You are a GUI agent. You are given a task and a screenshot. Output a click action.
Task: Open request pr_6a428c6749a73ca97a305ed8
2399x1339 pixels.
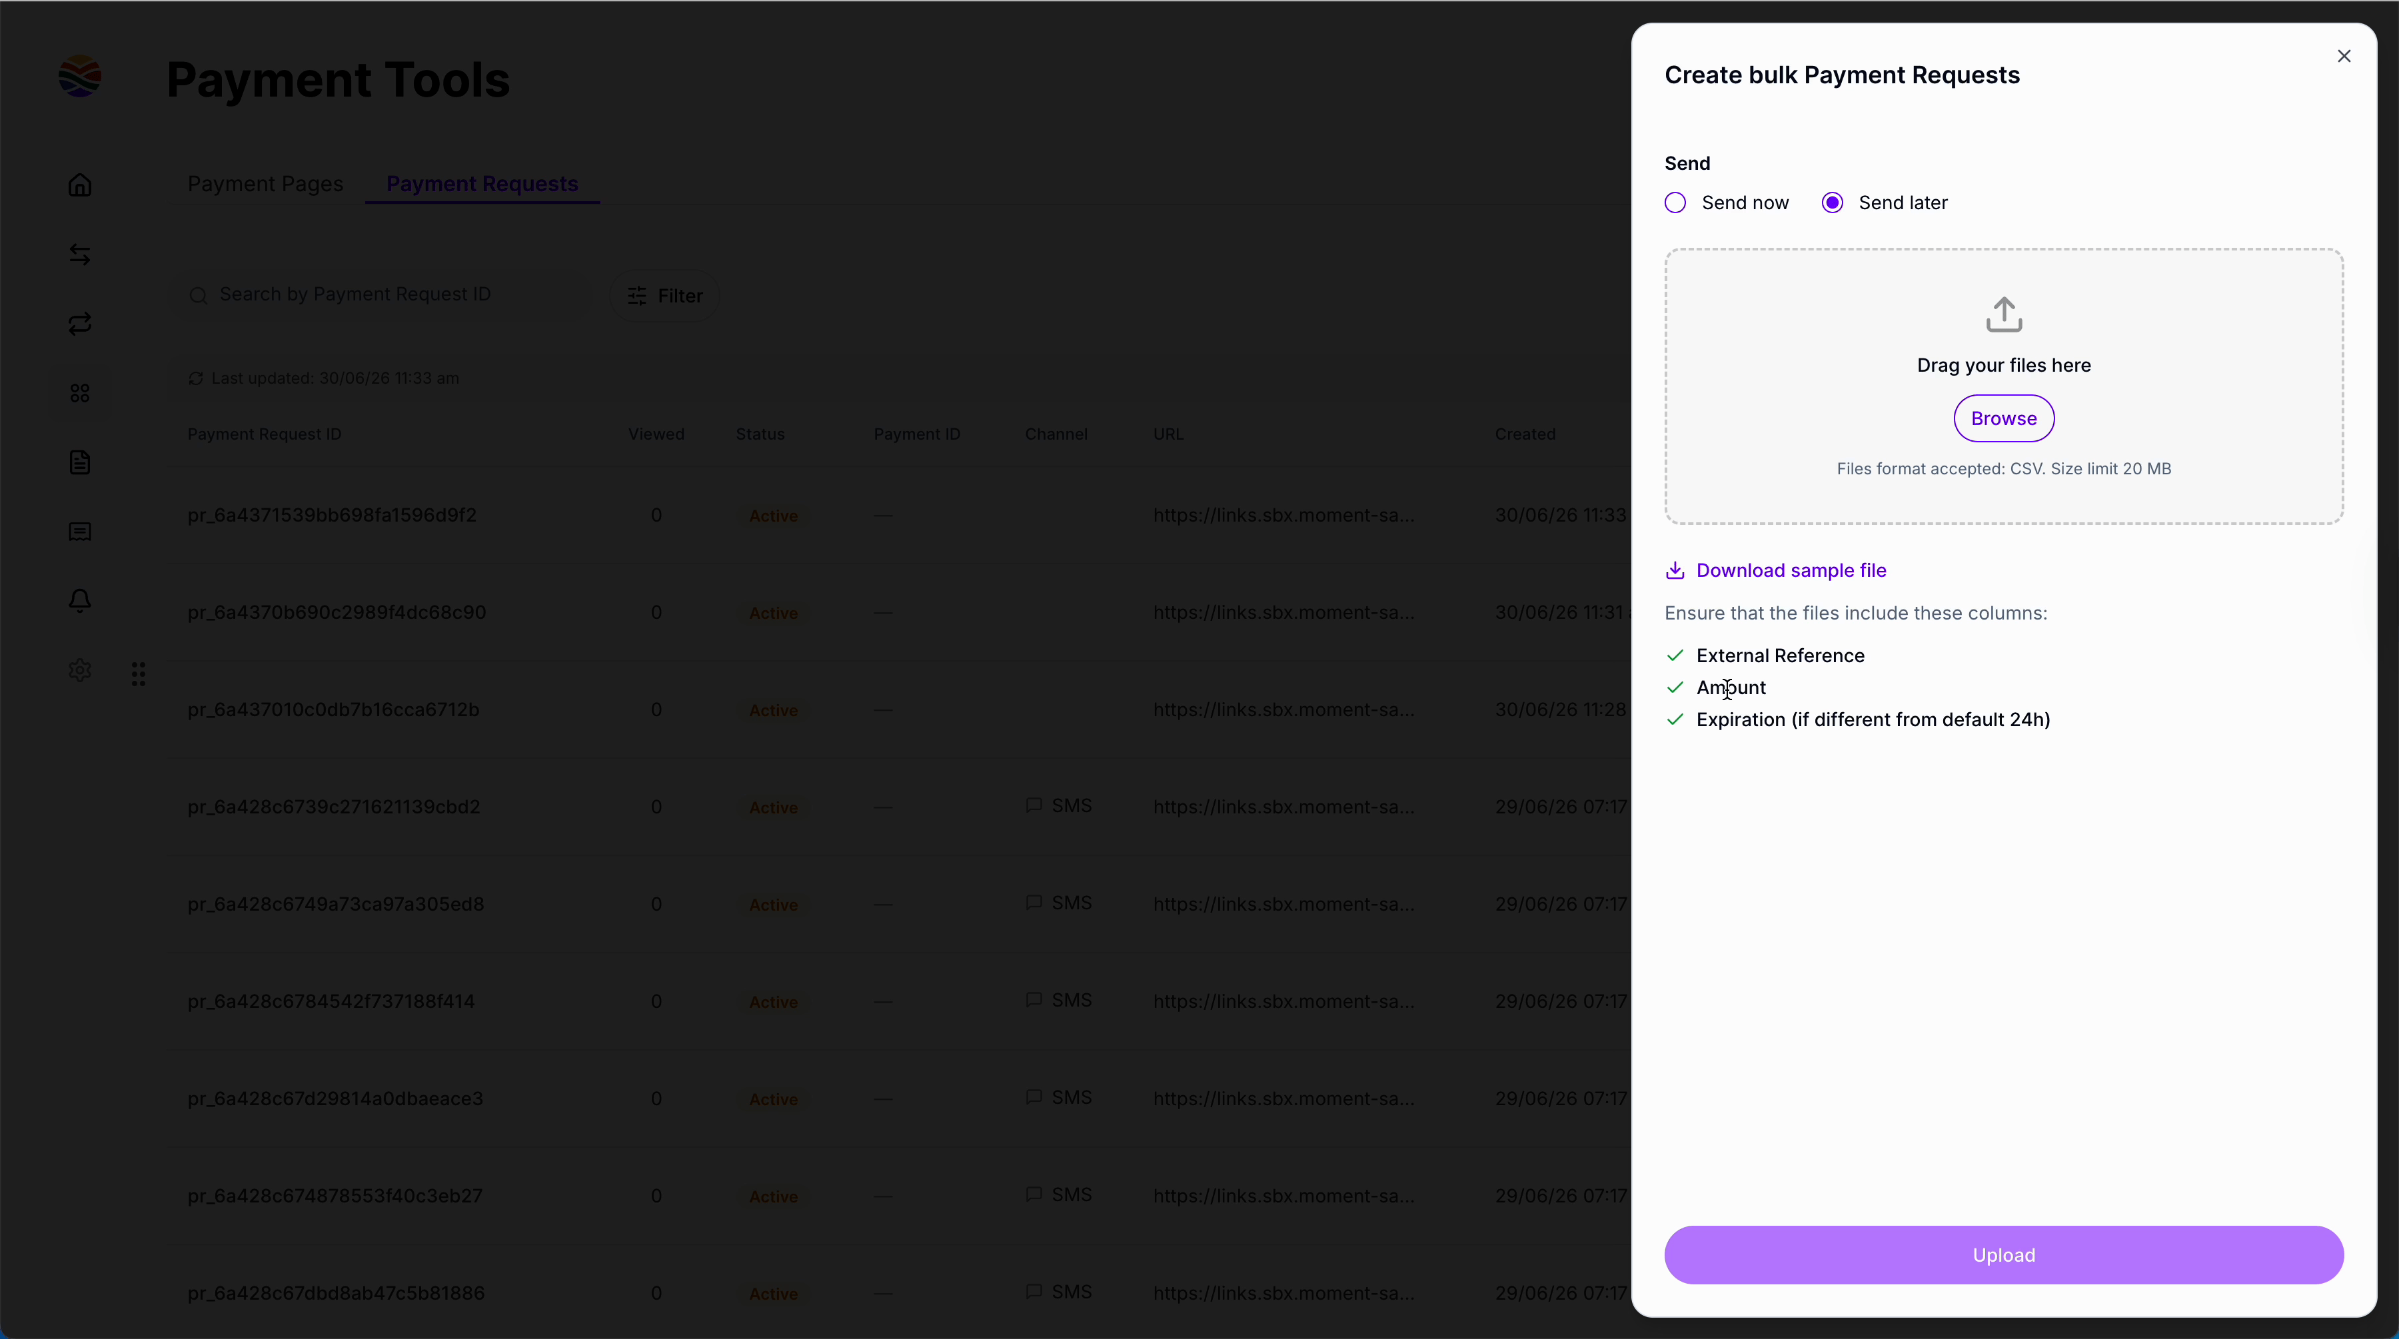tap(335, 904)
